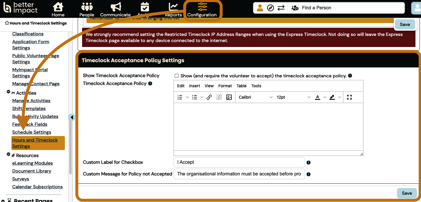421x202 pixels.
Task: Open the user profile avatar
Action: [x=416, y=8]
